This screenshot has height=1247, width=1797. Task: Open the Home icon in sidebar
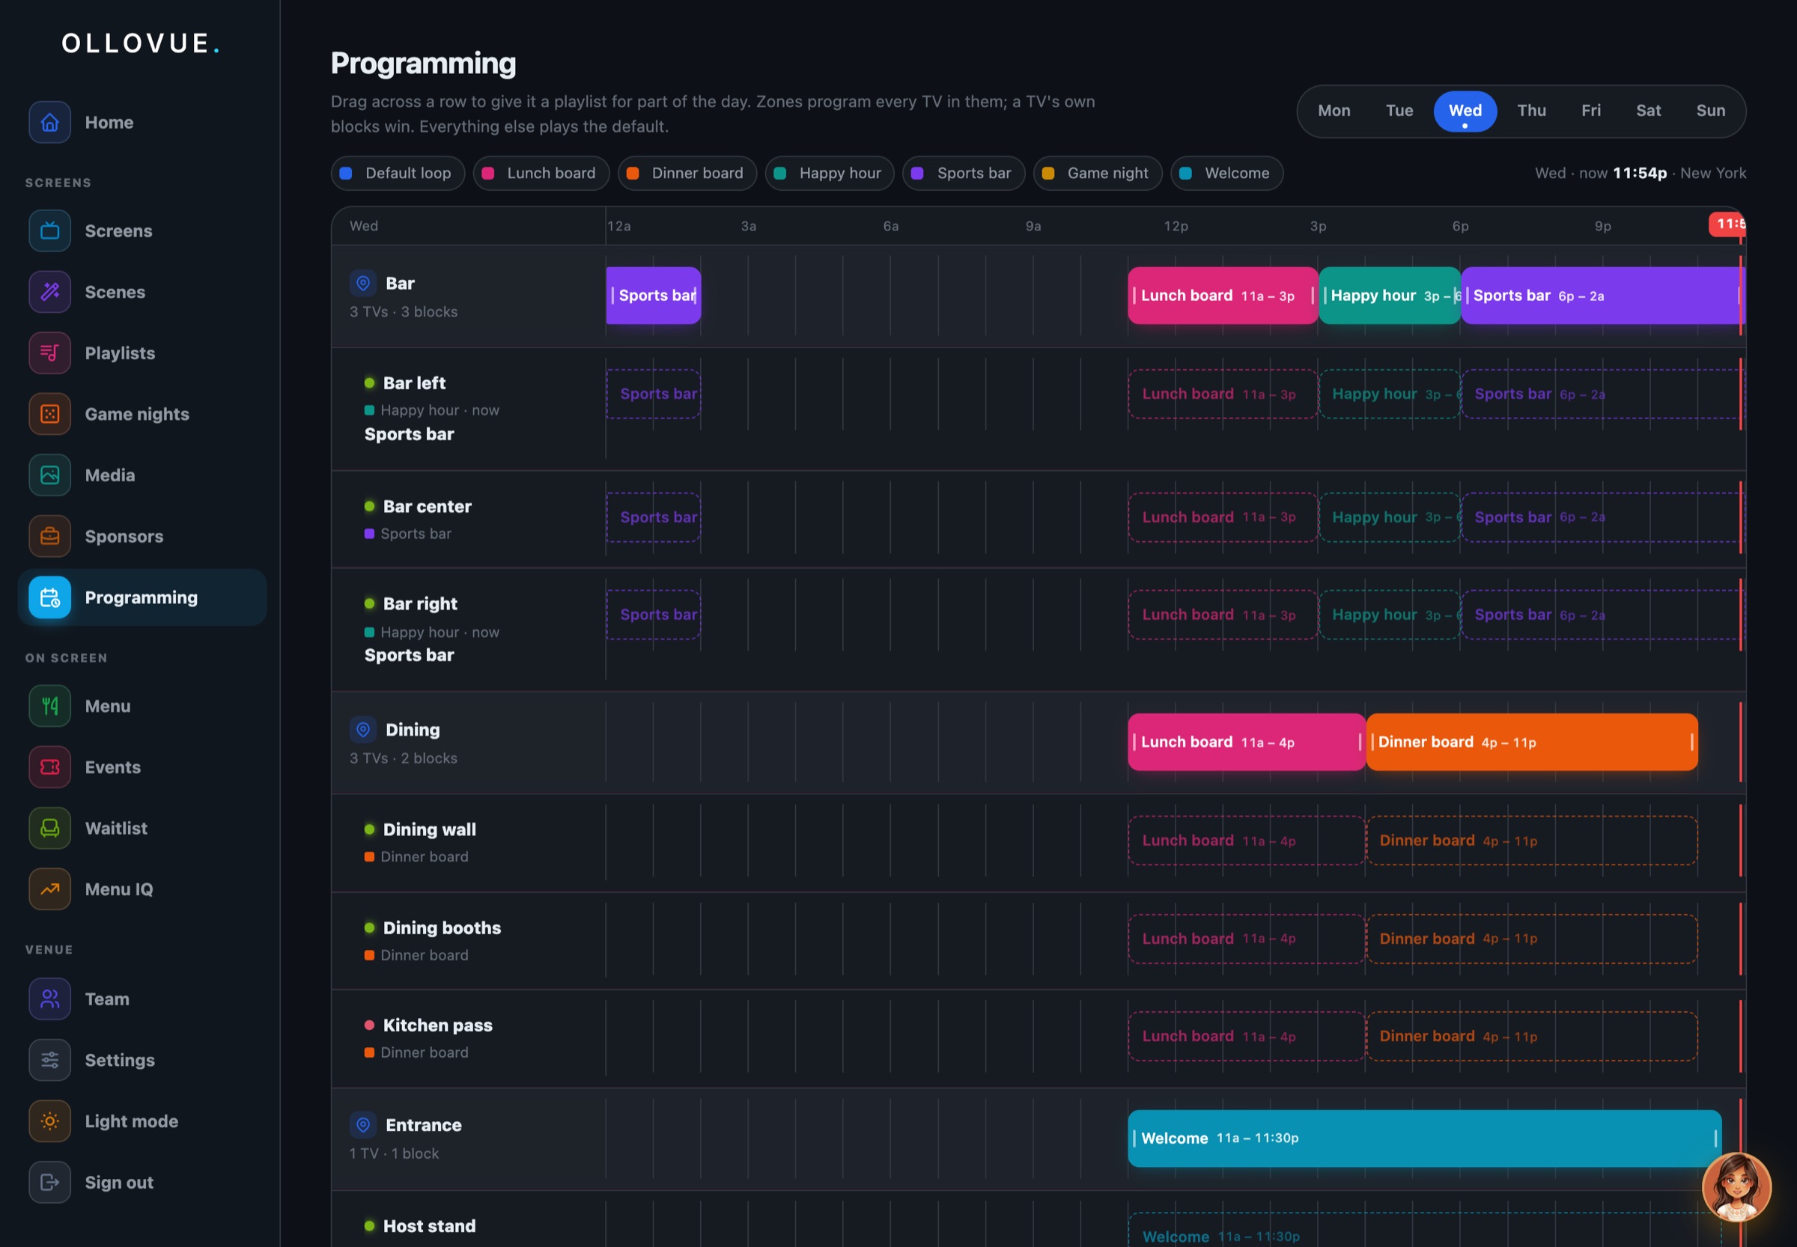(49, 123)
